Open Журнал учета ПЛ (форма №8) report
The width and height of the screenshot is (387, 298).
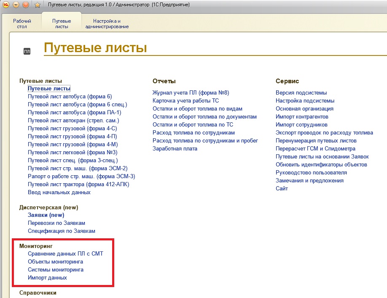point(191,93)
